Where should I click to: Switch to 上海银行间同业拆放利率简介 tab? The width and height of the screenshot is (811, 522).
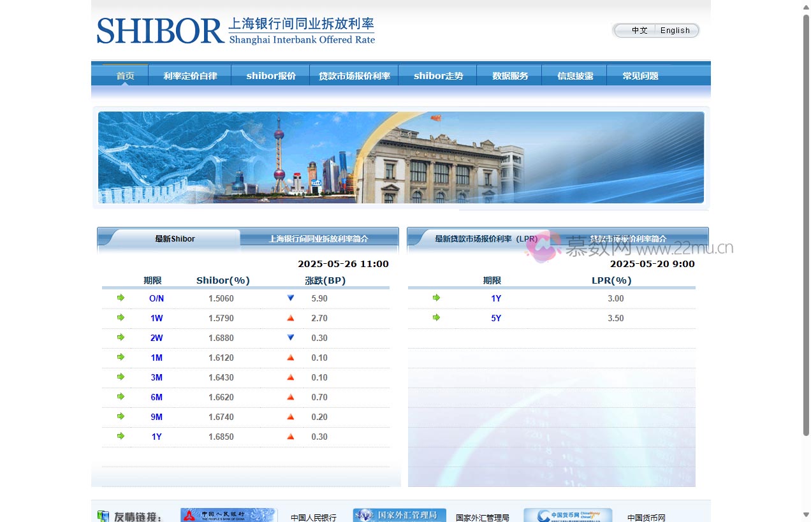(x=318, y=239)
